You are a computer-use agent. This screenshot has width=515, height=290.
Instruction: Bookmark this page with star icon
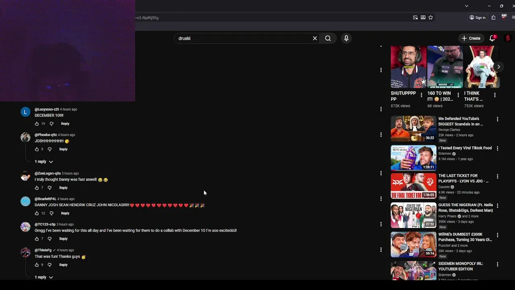pos(431,18)
